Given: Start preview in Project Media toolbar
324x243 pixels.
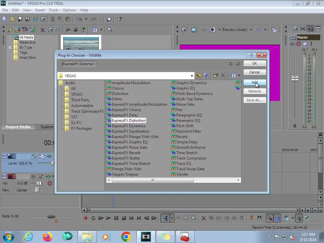Looking at the screenshot, I should click(68, 30).
